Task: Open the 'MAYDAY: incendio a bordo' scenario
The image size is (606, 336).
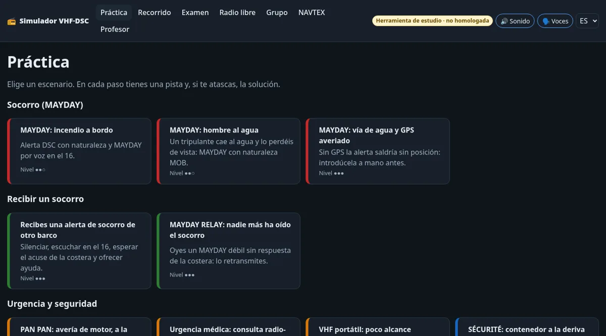Action: (79, 151)
